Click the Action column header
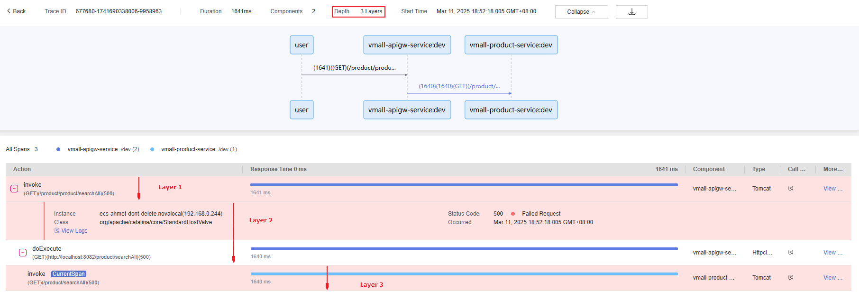 [x=22, y=169]
